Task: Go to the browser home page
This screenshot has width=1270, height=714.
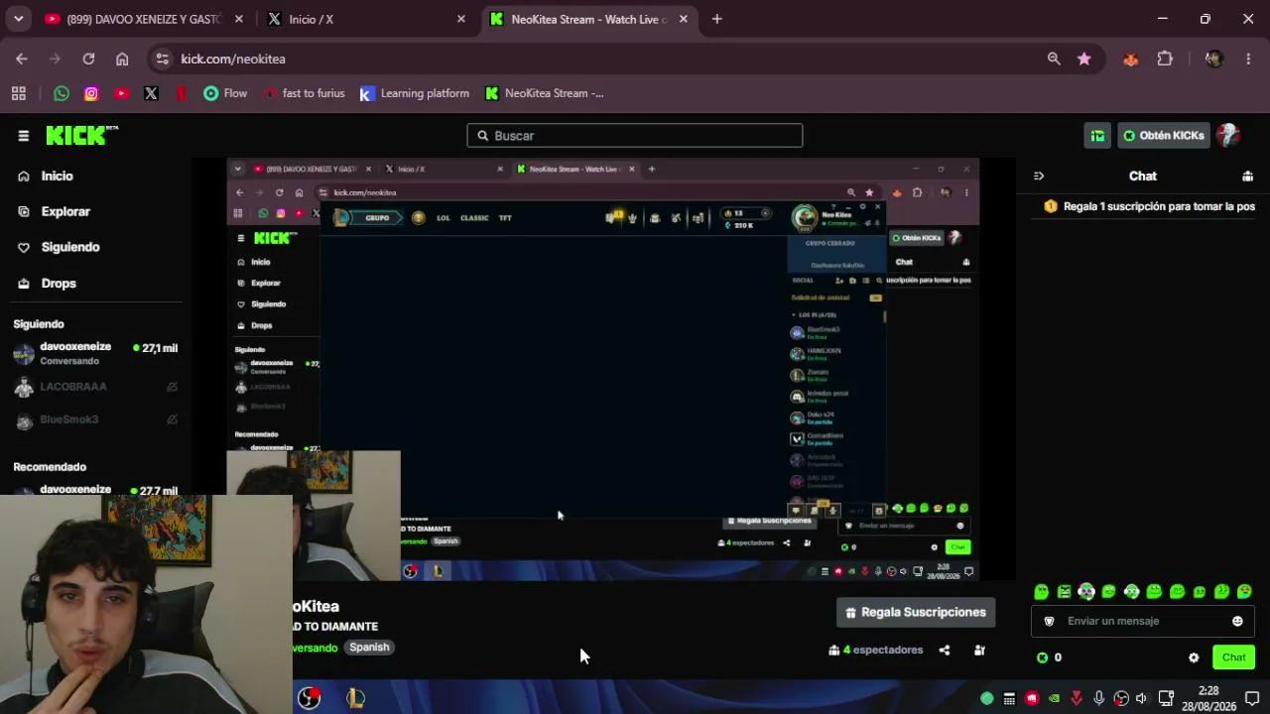Action: (122, 59)
